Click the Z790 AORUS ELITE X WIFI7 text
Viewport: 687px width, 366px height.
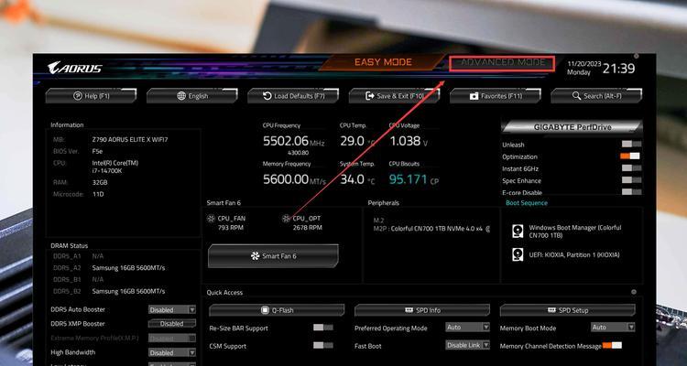[130, 140]
